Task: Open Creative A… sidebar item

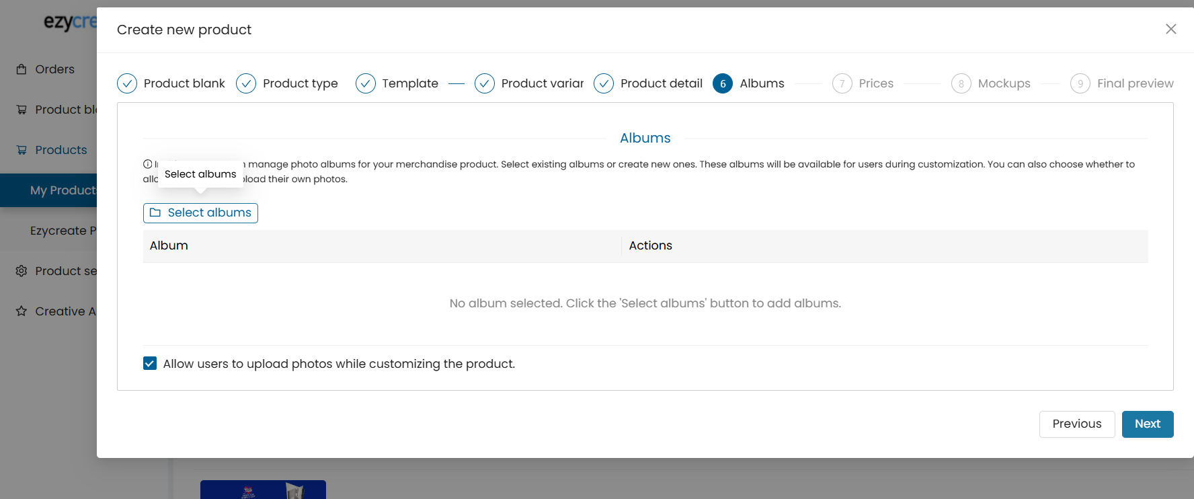Action: [66, 311]
